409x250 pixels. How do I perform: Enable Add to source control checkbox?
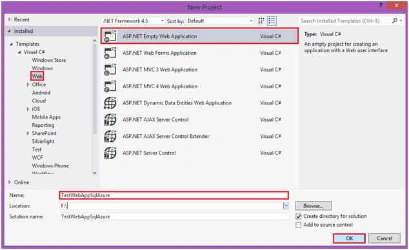(299, 225)
